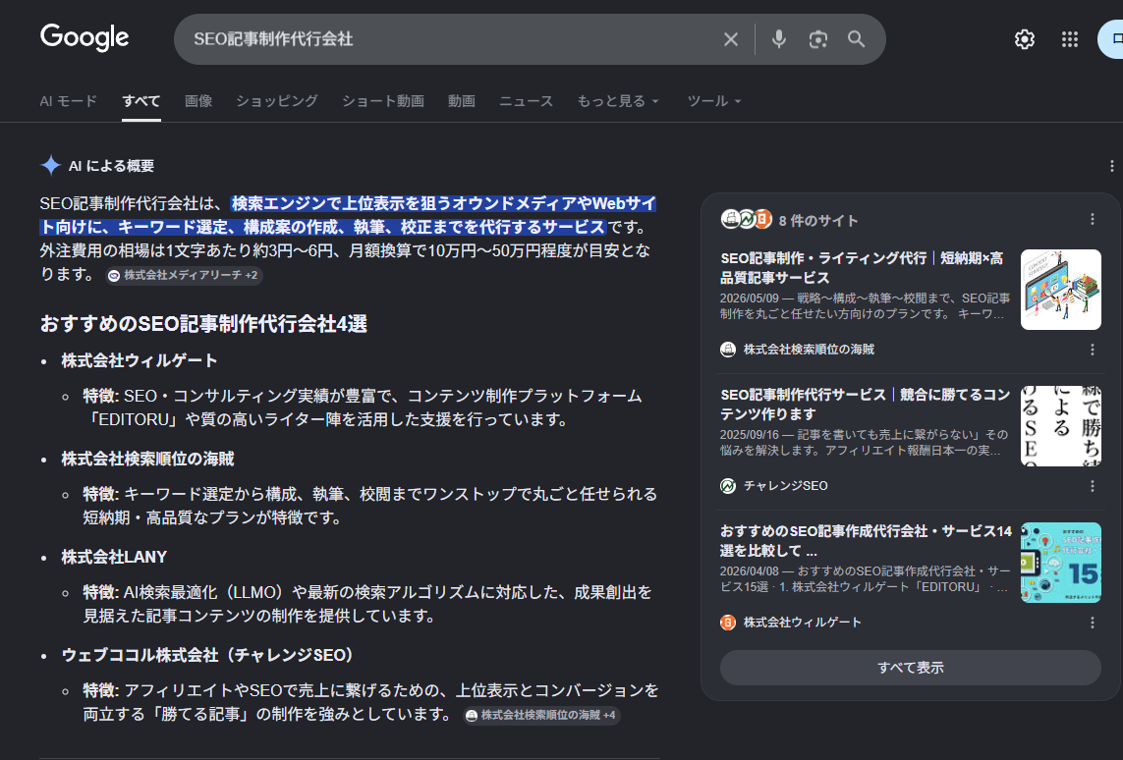Viewport: 1123px width, 760px height.
Task: Click the 株式会社検索順位の海賊 source name in sidebar
Action: pyautogui.click(x=809, y=350)
